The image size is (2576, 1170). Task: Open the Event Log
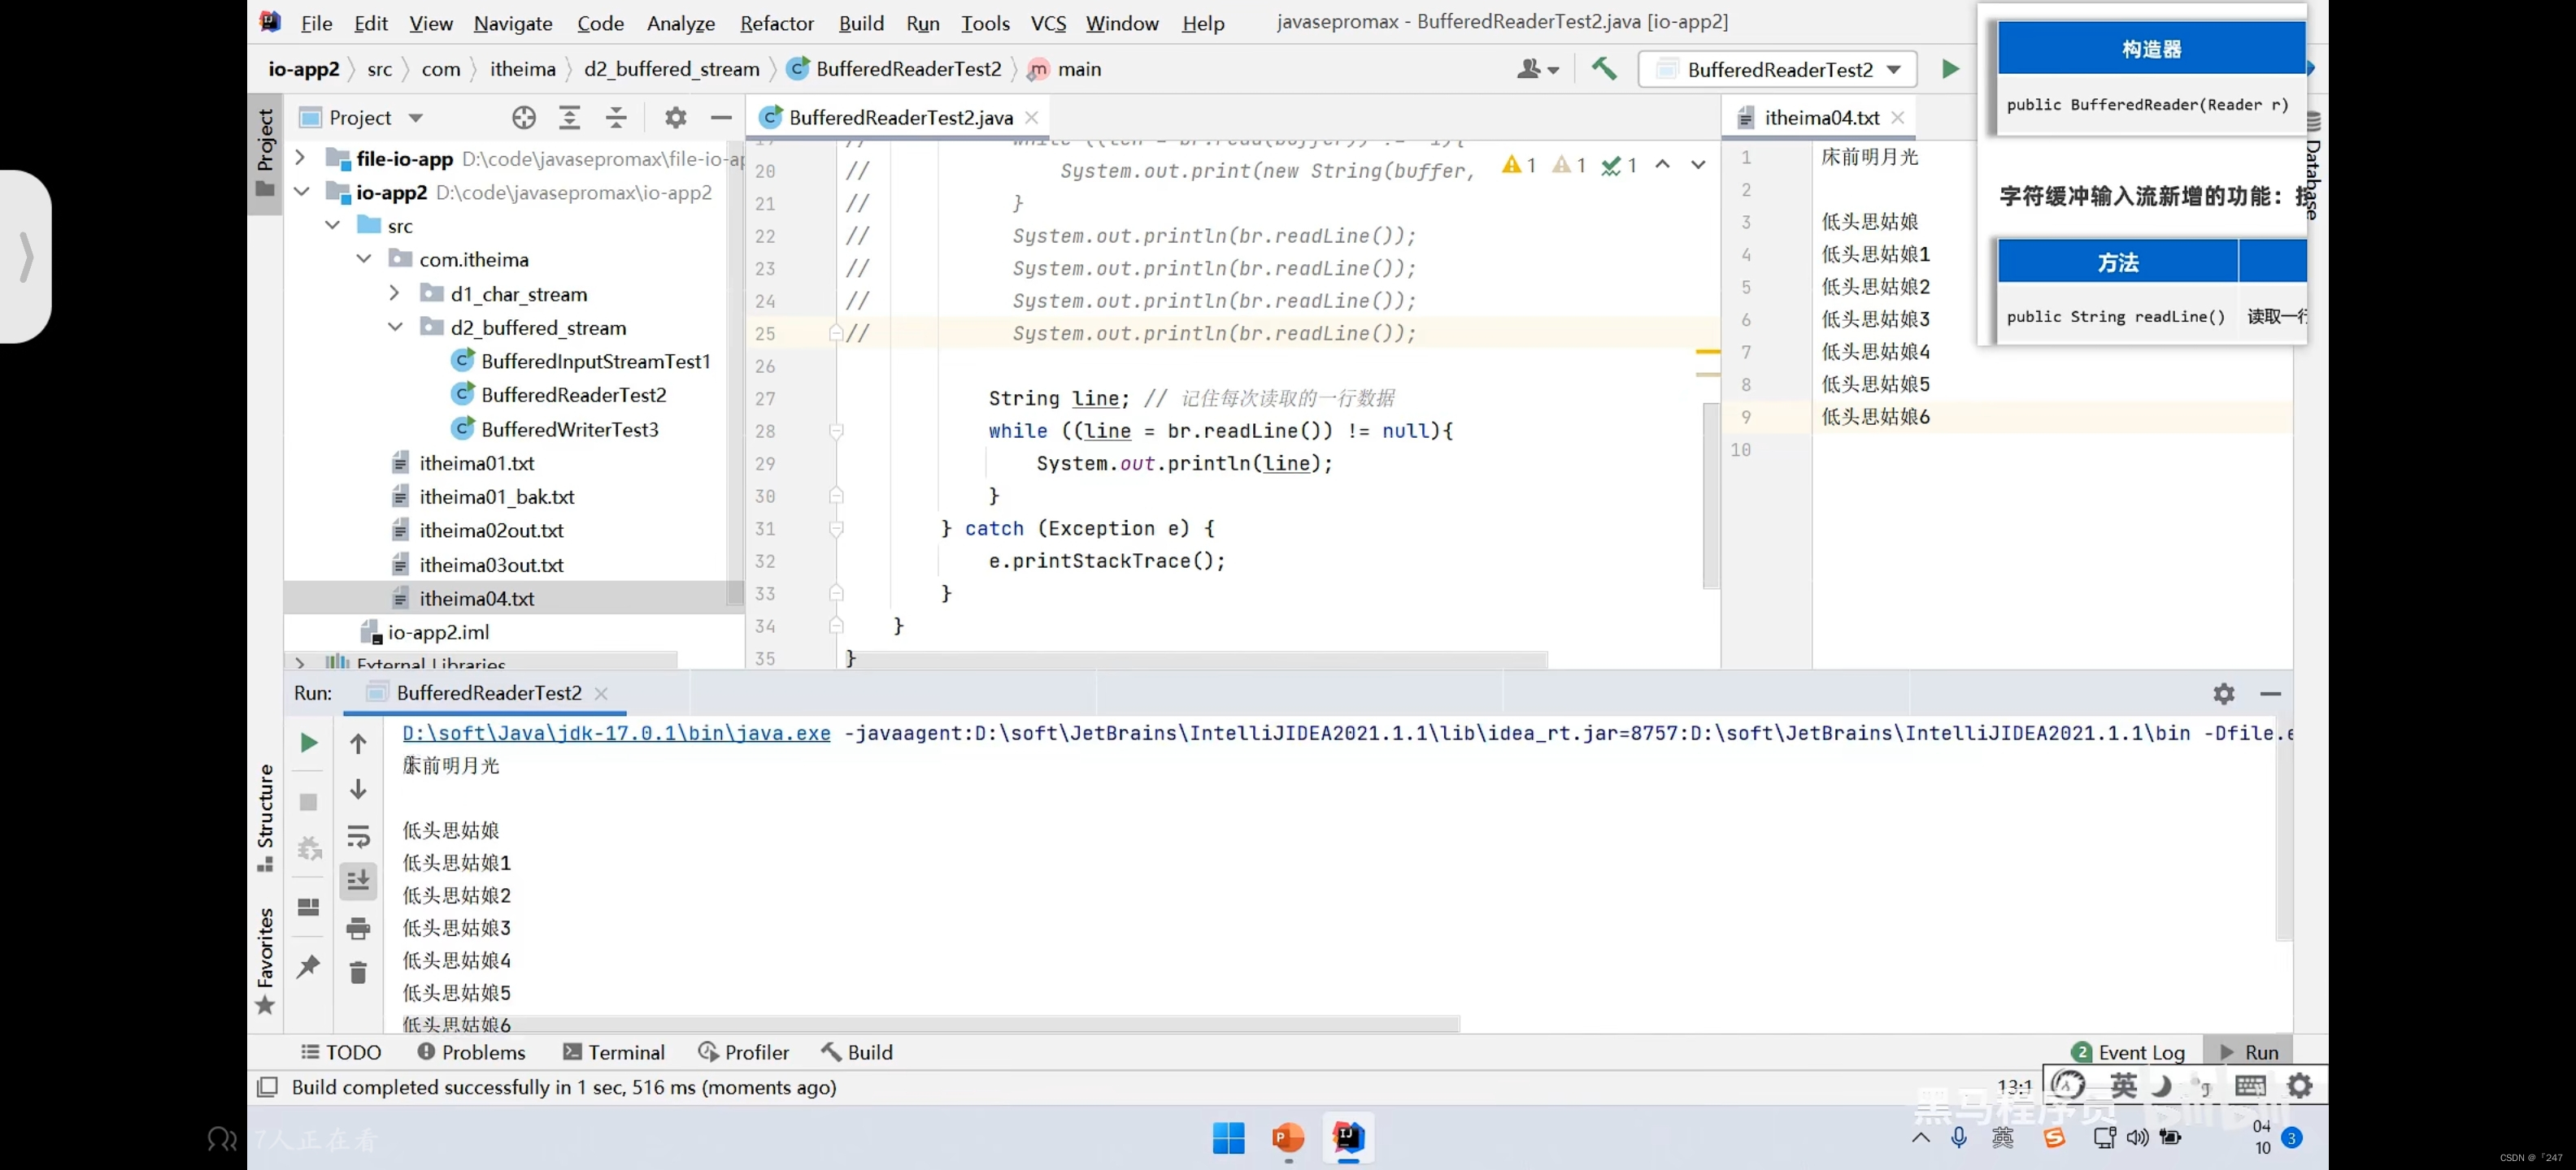[x=2128, y=1052]
